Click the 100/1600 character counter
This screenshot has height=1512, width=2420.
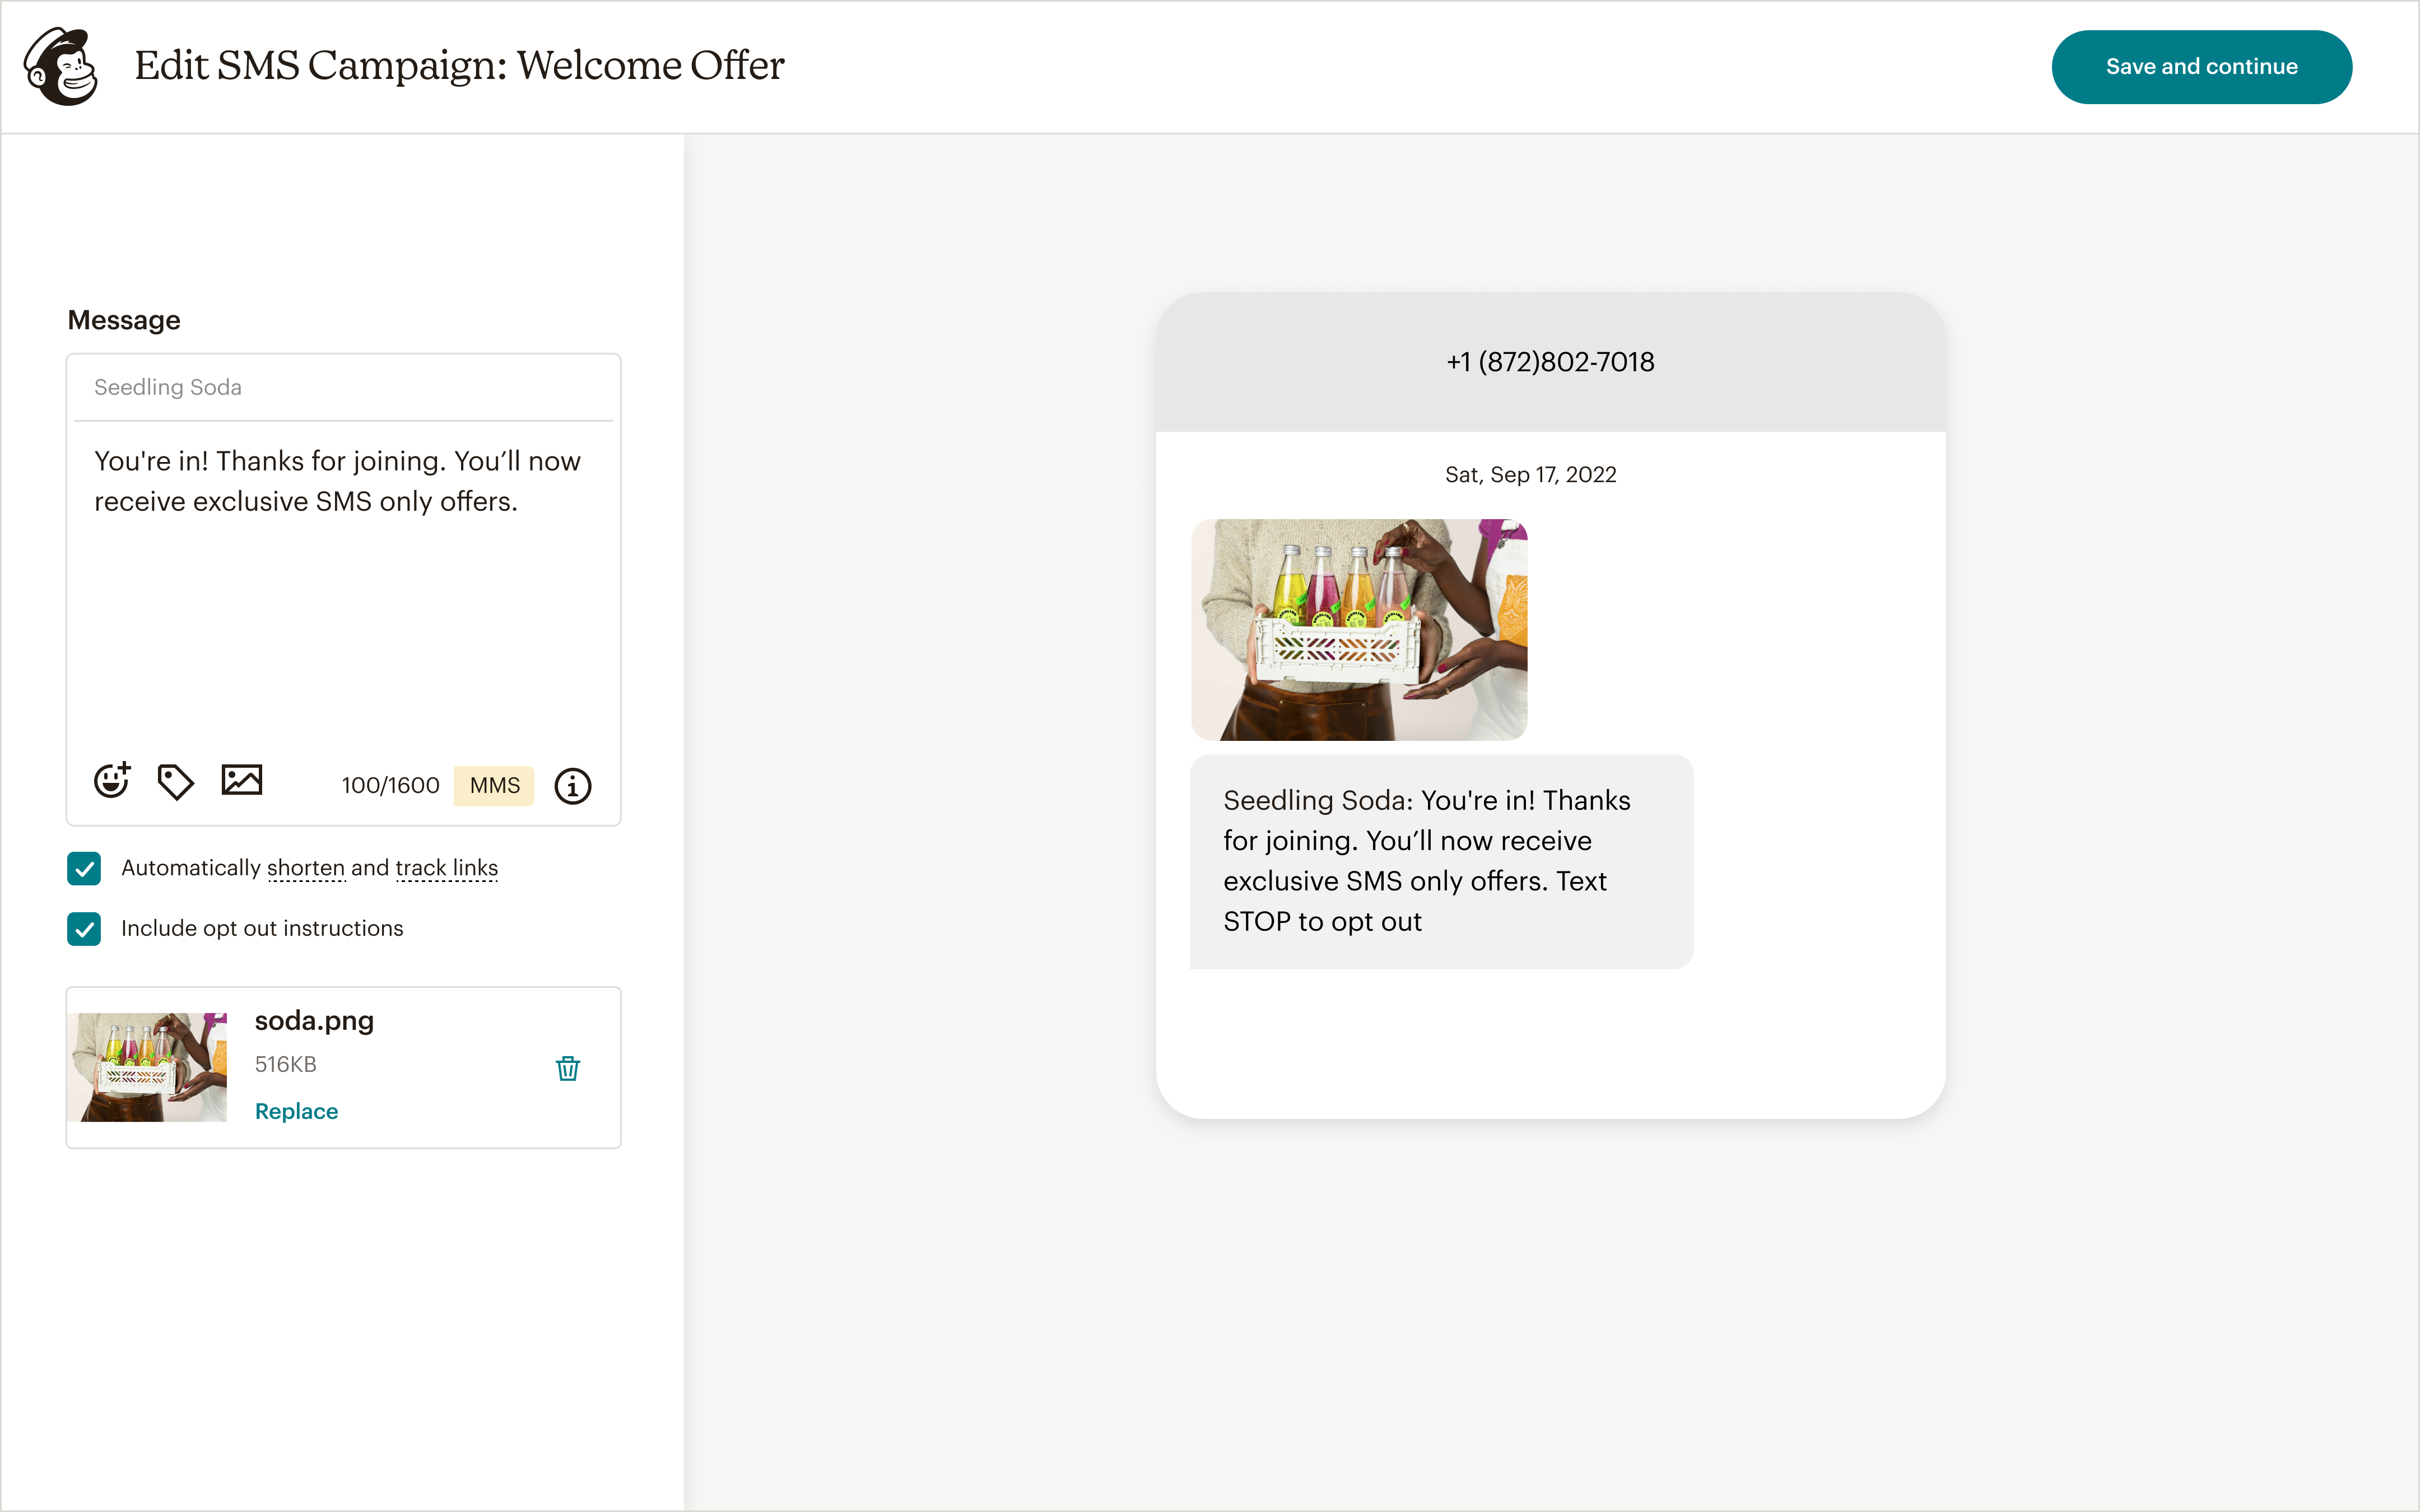click(390, 786)
